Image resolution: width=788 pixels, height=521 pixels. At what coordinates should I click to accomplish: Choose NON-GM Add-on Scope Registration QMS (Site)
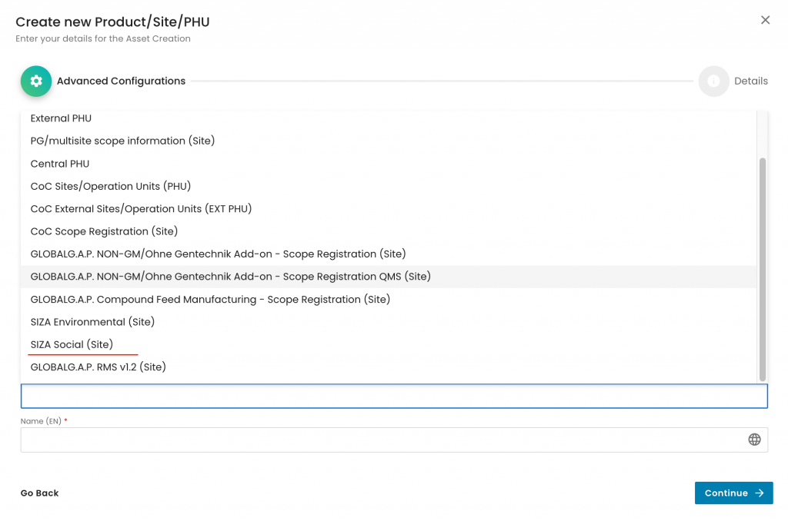(x=230, y=277)
